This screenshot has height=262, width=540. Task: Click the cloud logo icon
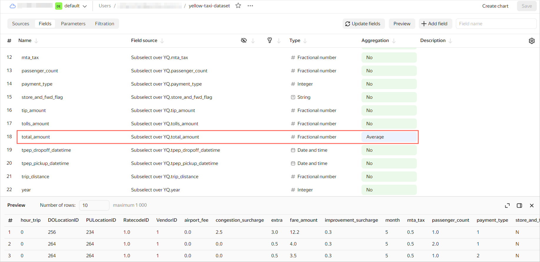tap(13, 6)
